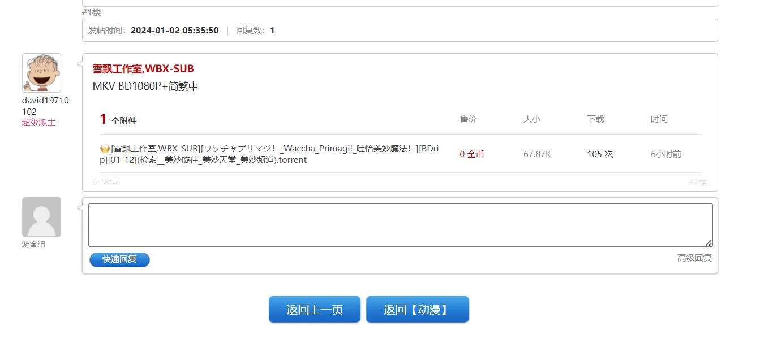Click david19710102's avatar picture
The width and height of the screenshot is (773, 339).
[x=41, y=72]
